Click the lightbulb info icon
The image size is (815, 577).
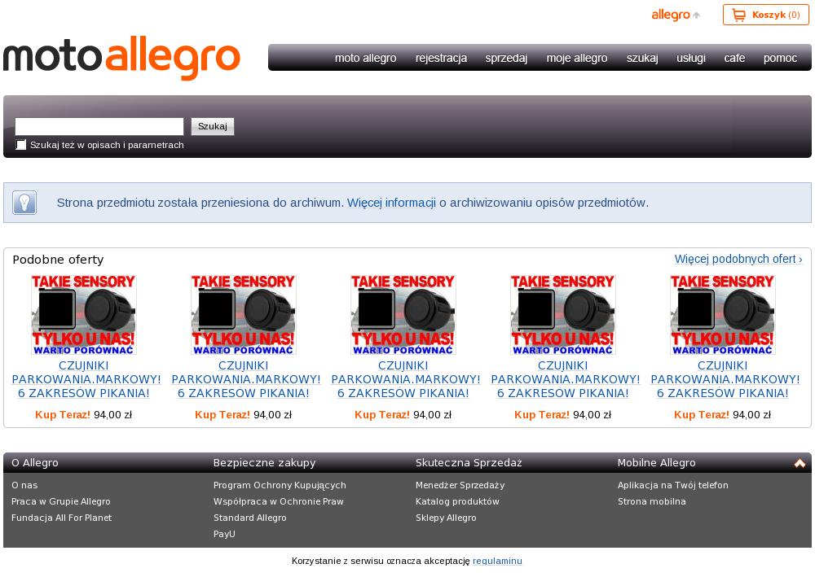[24, 203]
